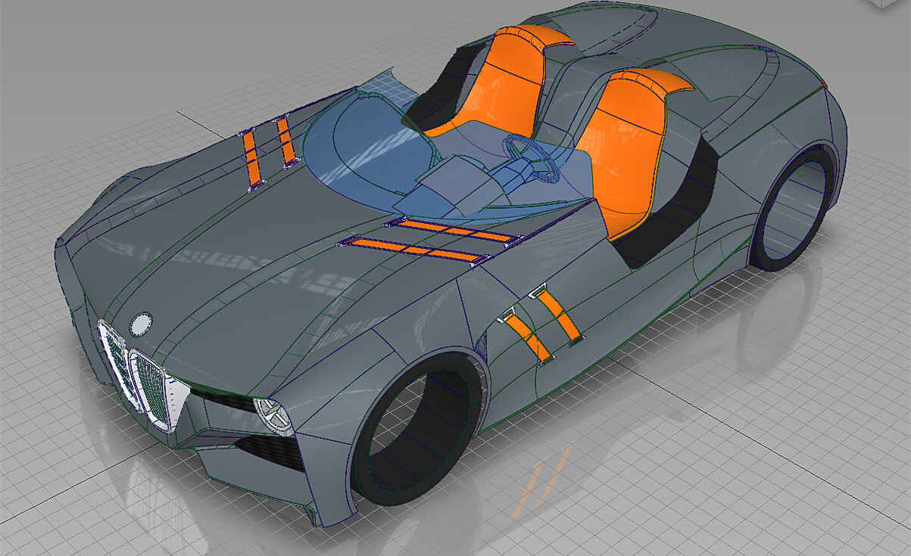Click the round emblem on the hood nose
Viewport: 911px width, 556px height.
[x=141, y=324]
